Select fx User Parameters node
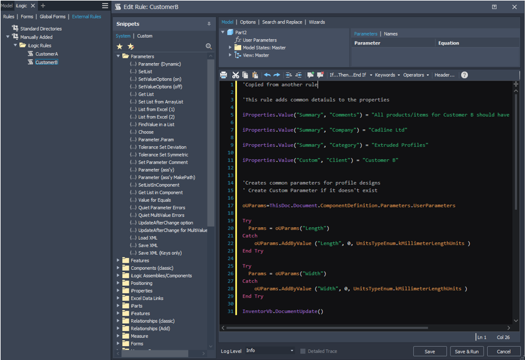Screen dimensions: 525x360 click(x=256, y=40)
